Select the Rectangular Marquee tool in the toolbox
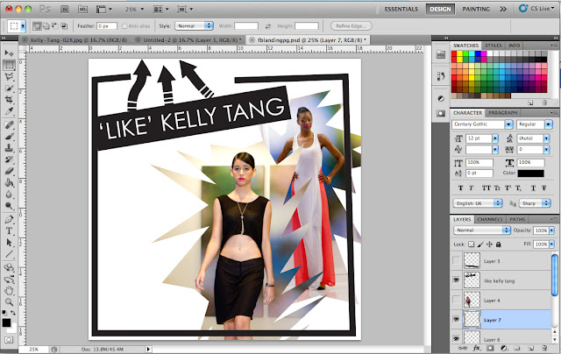 point(9,66)
